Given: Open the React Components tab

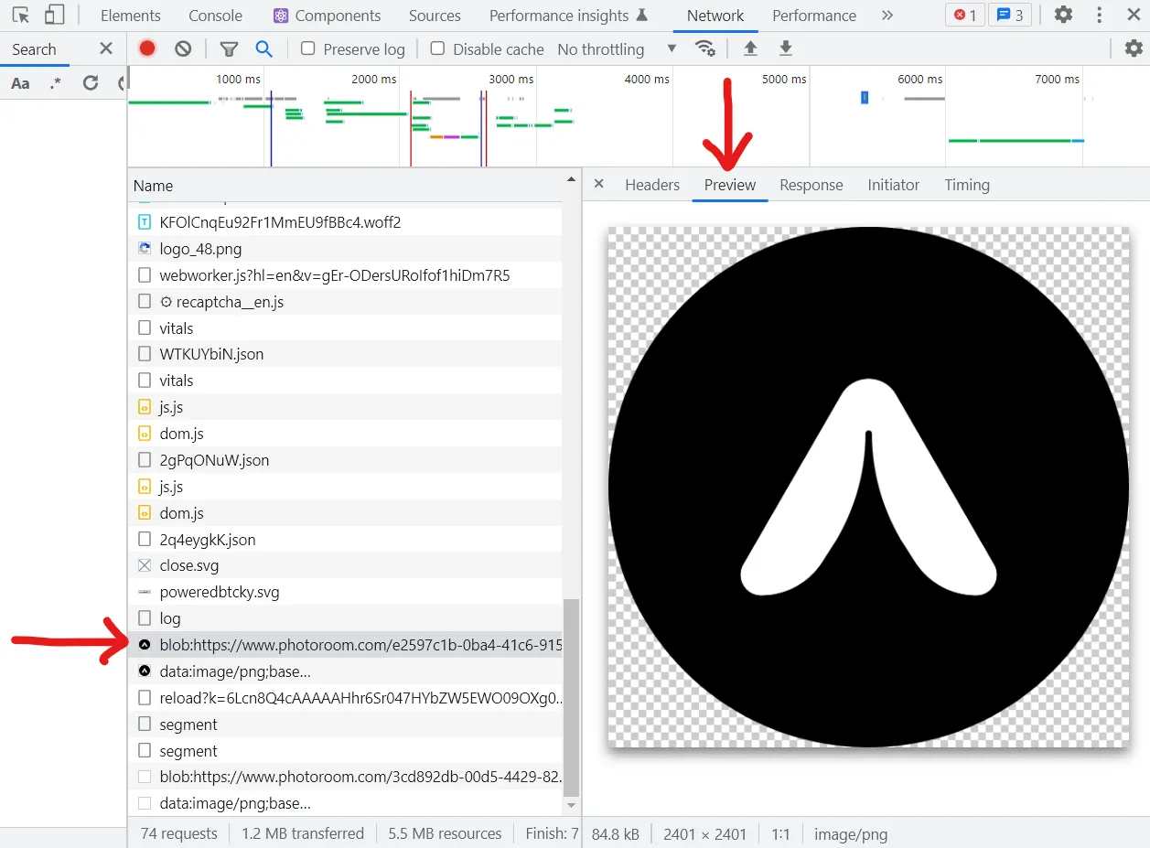Looking at the screenshot, I should pos(327,16).
